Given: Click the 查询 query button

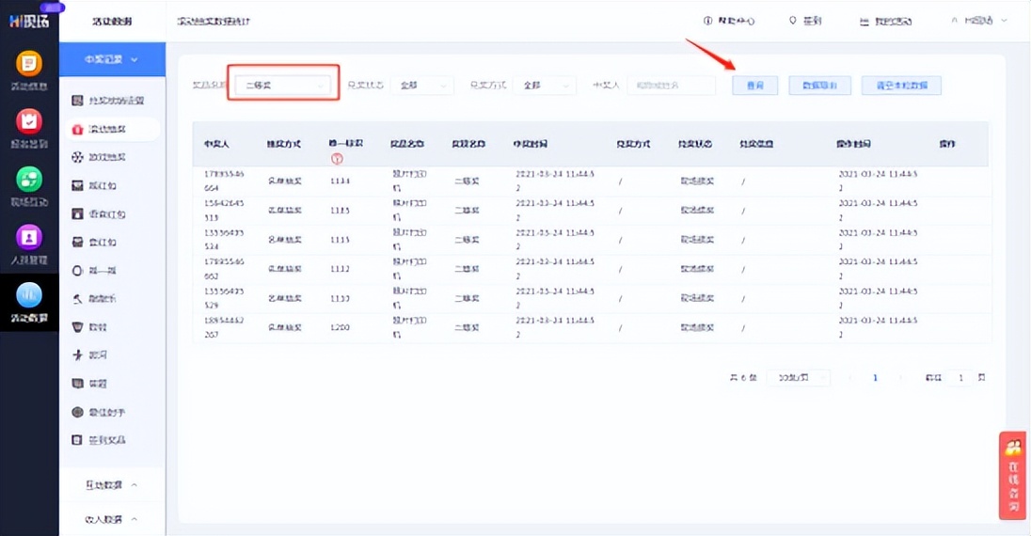Looking at the screenshot, I should (755, 86).
